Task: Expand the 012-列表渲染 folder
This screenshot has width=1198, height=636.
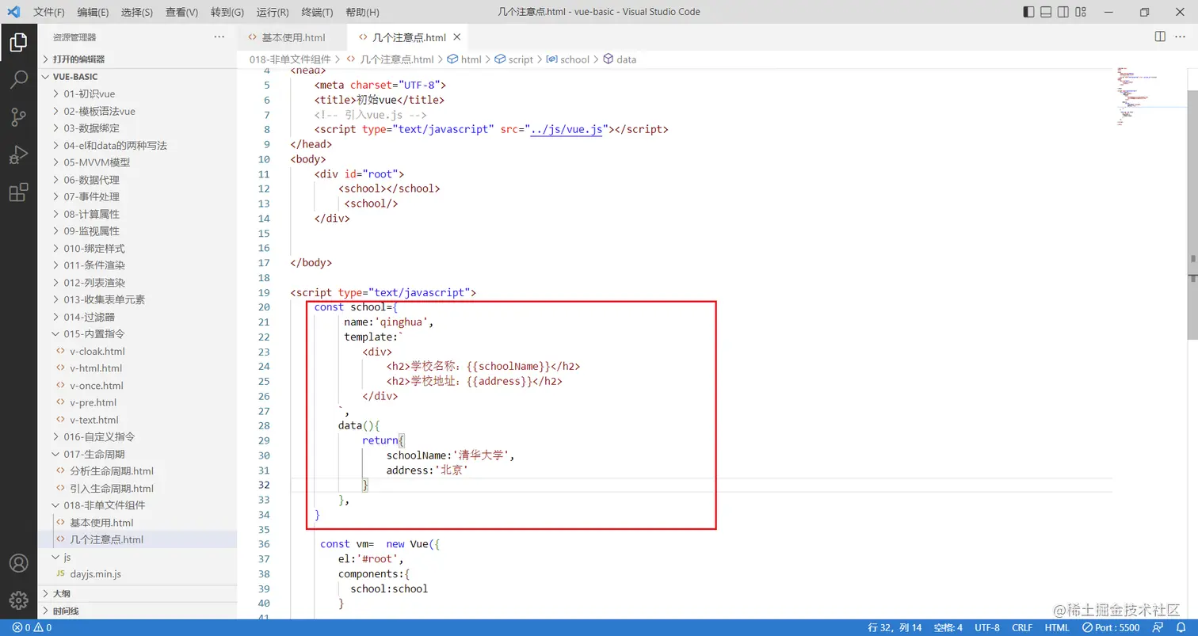Action: (137, 283)
